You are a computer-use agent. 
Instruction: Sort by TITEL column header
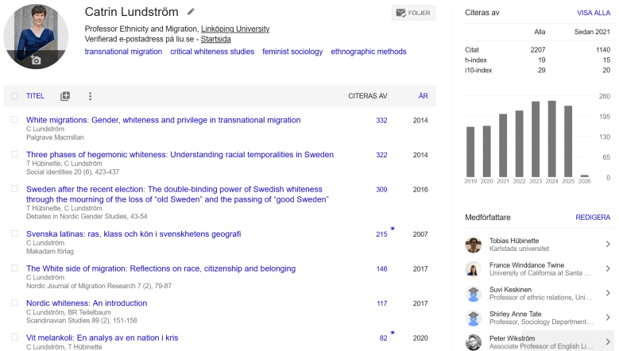(x=35, y=96)
